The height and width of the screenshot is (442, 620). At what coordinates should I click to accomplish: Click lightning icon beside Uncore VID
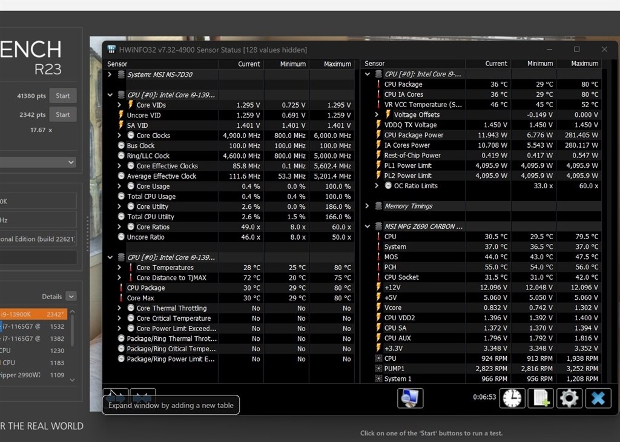pos(121,115)
